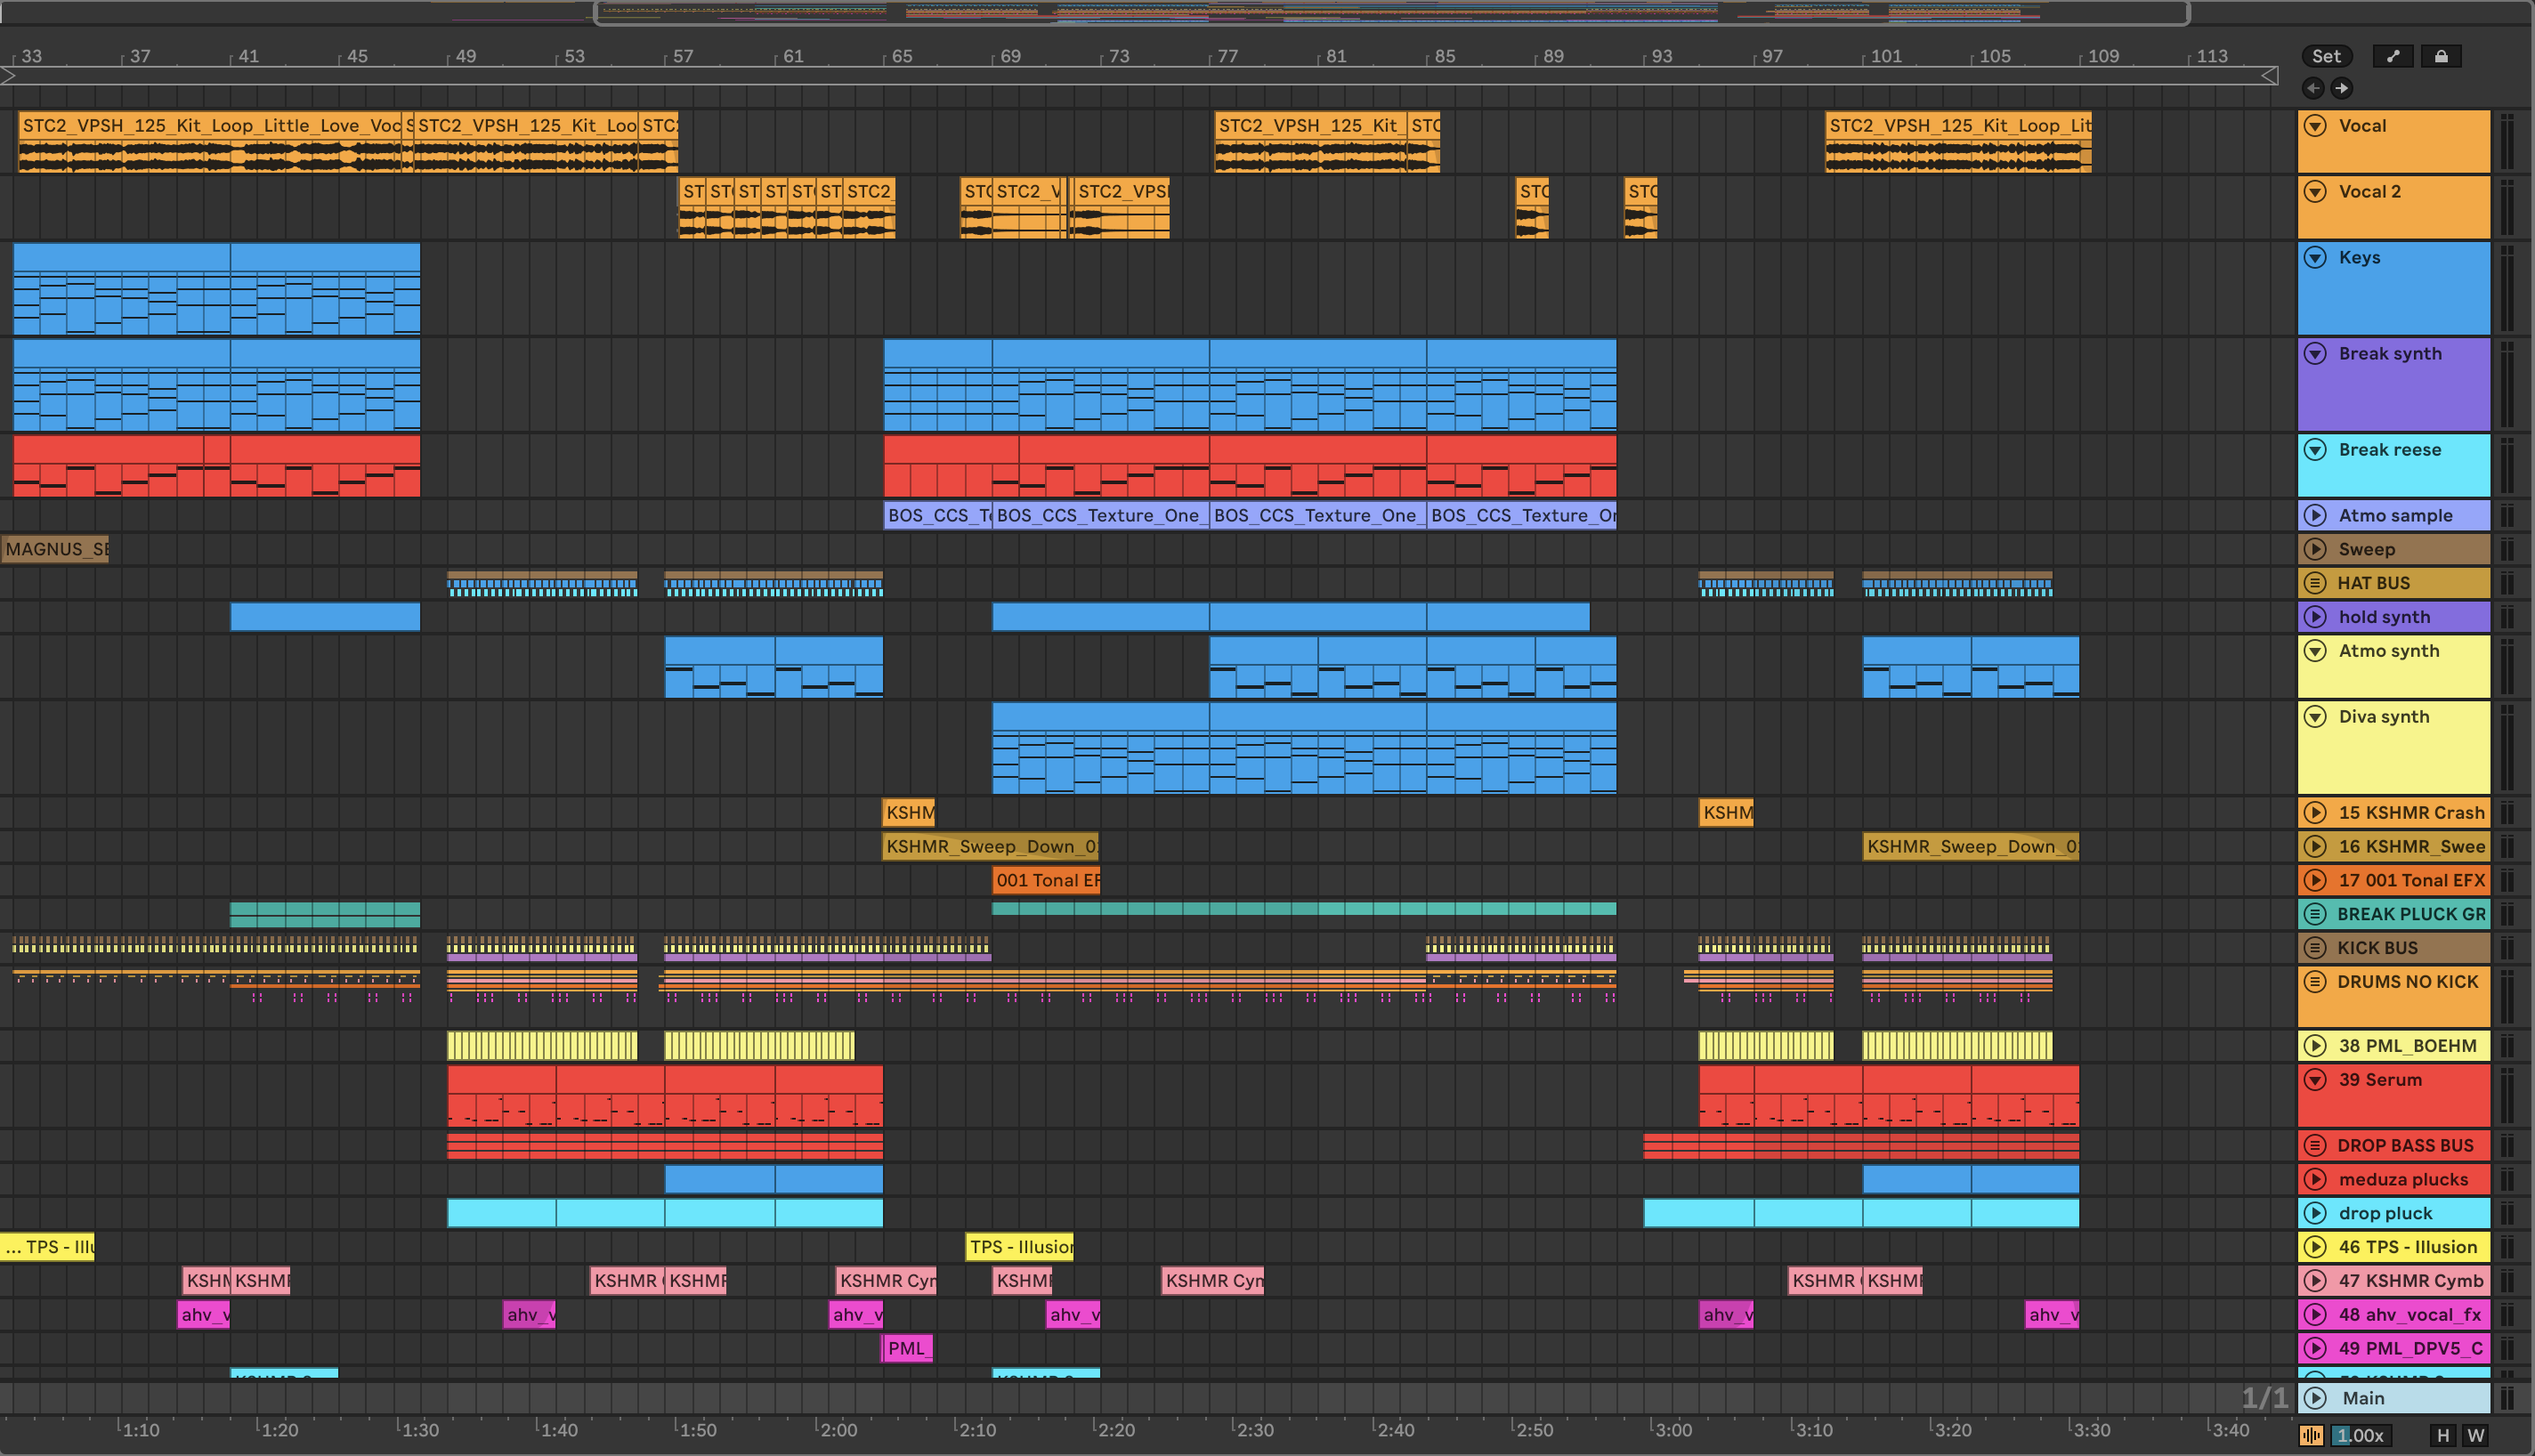
Task: Click the DROP BASS BUS group icon
Action: [x=2316, y=1145]
